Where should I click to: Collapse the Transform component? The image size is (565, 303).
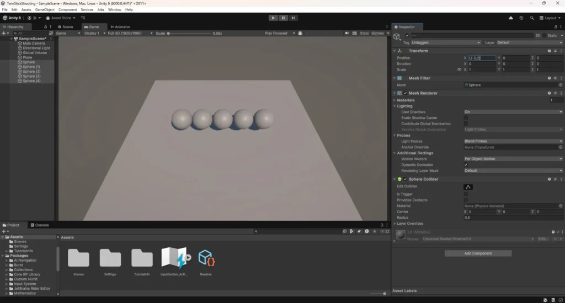tap(395, 51)
